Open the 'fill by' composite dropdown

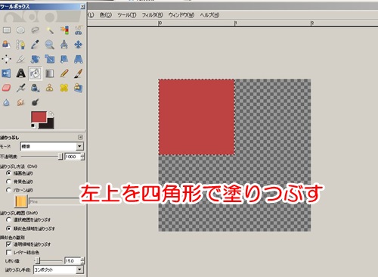coord(58,269)
